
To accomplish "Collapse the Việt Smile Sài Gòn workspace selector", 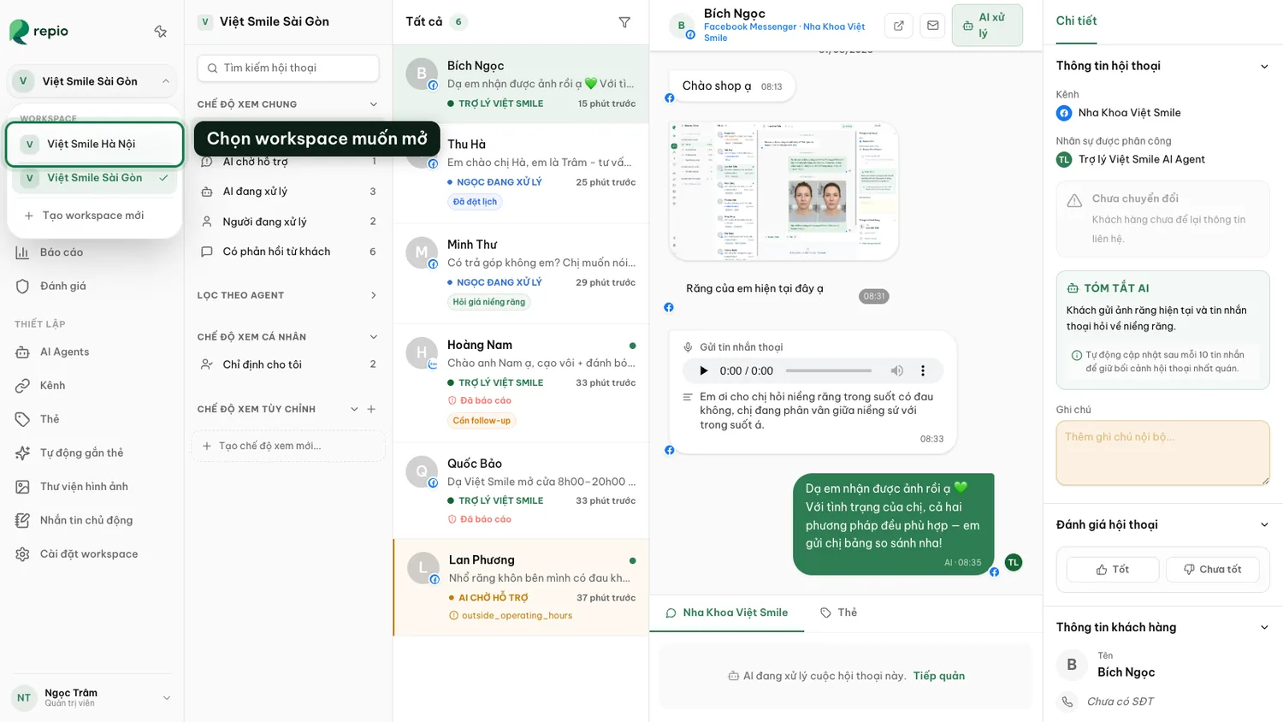I will point(92,81).
